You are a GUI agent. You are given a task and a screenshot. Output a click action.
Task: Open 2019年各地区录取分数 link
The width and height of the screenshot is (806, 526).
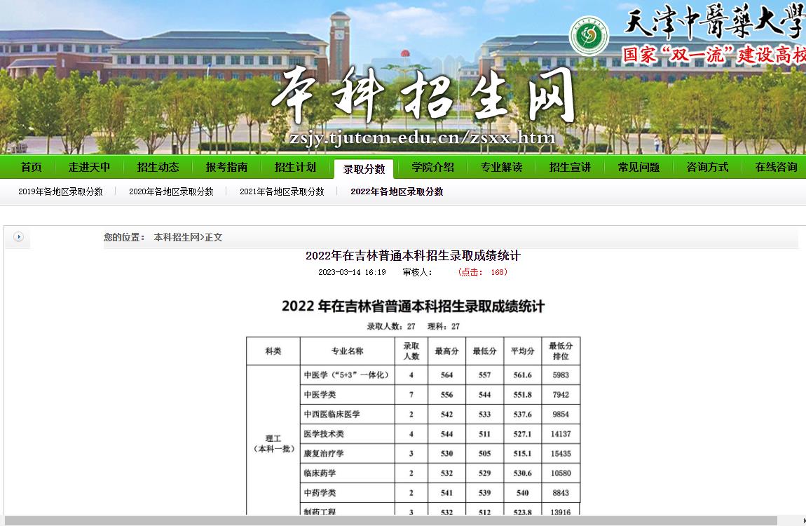pos(61,191)
